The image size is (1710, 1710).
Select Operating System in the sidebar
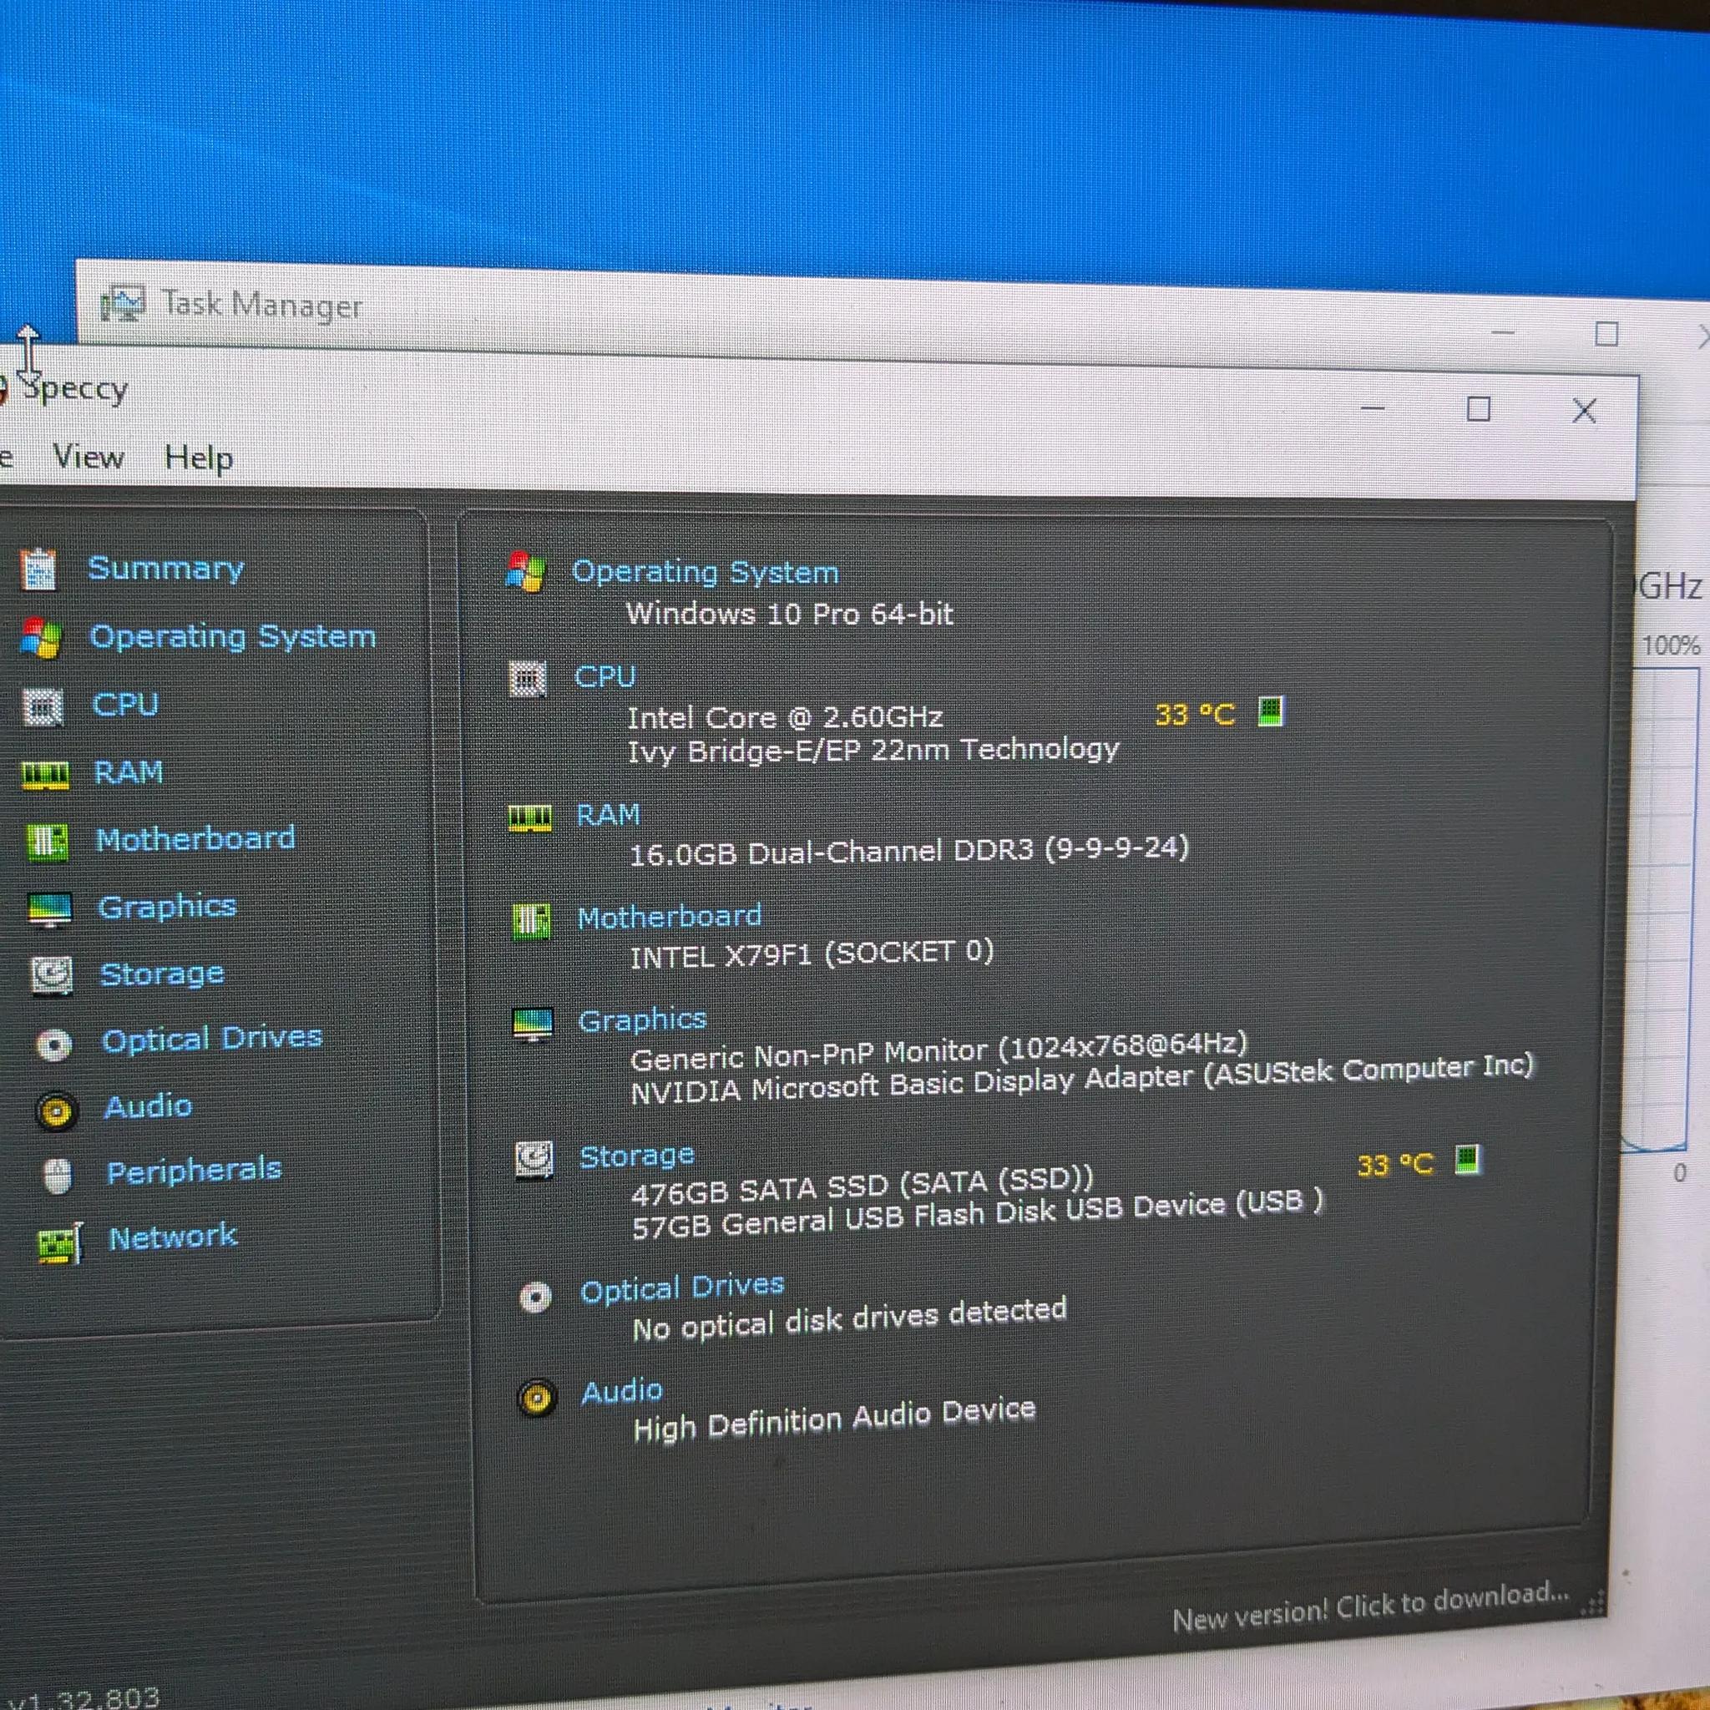(233, 636)
